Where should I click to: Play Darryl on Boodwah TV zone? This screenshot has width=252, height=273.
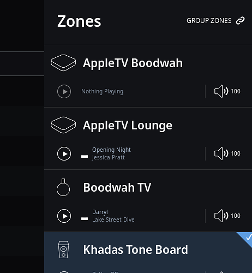tap(64, 216)
